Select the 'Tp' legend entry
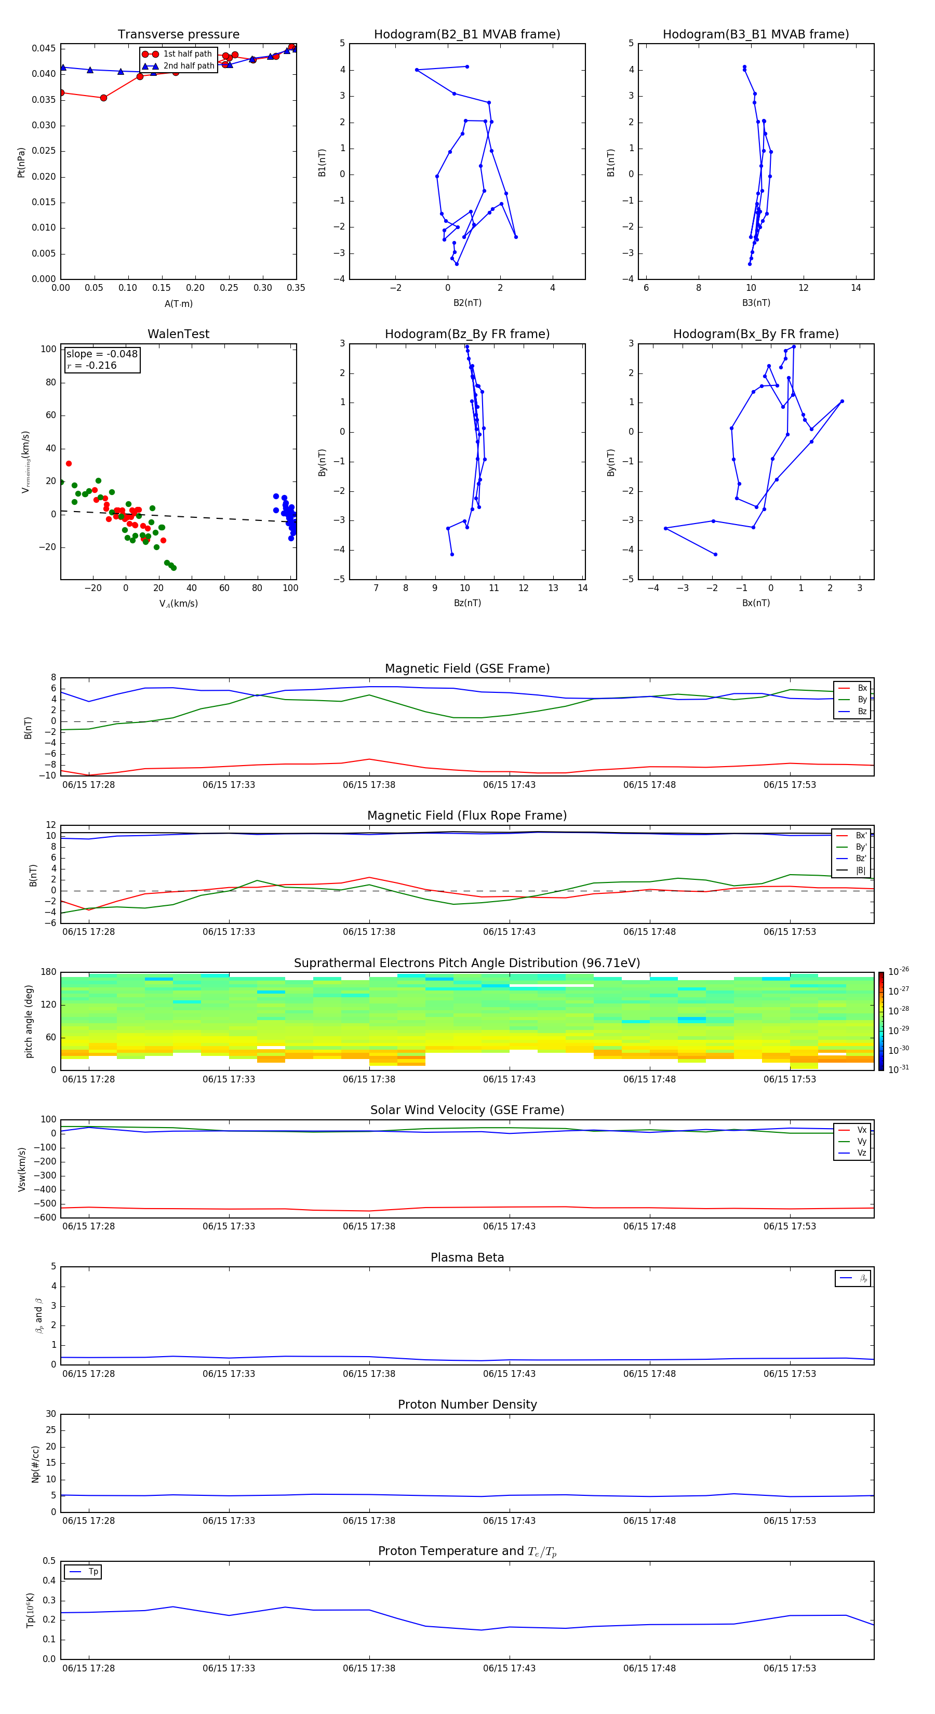The image size is (935, 1714). point(84,1572)
